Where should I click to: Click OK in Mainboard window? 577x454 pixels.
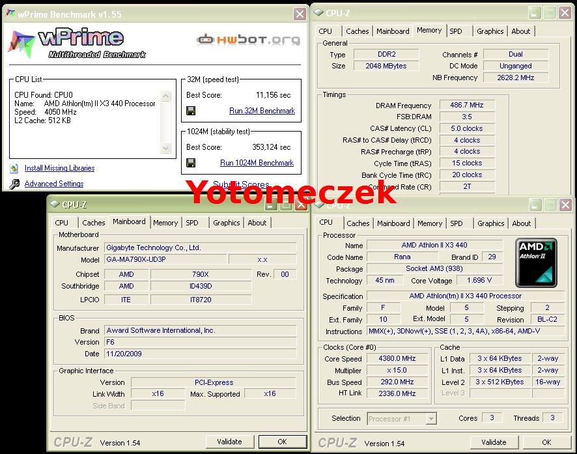point(282,442)
